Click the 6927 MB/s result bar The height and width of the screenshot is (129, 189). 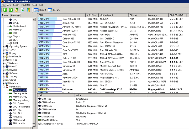coord(50,19)
